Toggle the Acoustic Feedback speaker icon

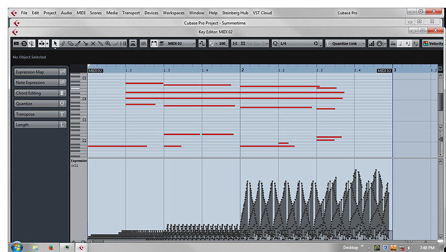(x=32, y=43)
